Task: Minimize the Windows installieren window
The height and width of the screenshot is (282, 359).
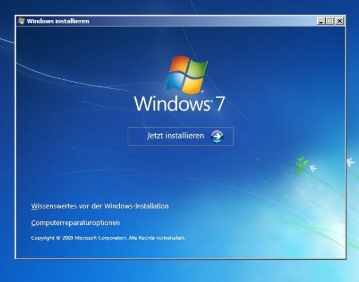Action: click(321, 21)
